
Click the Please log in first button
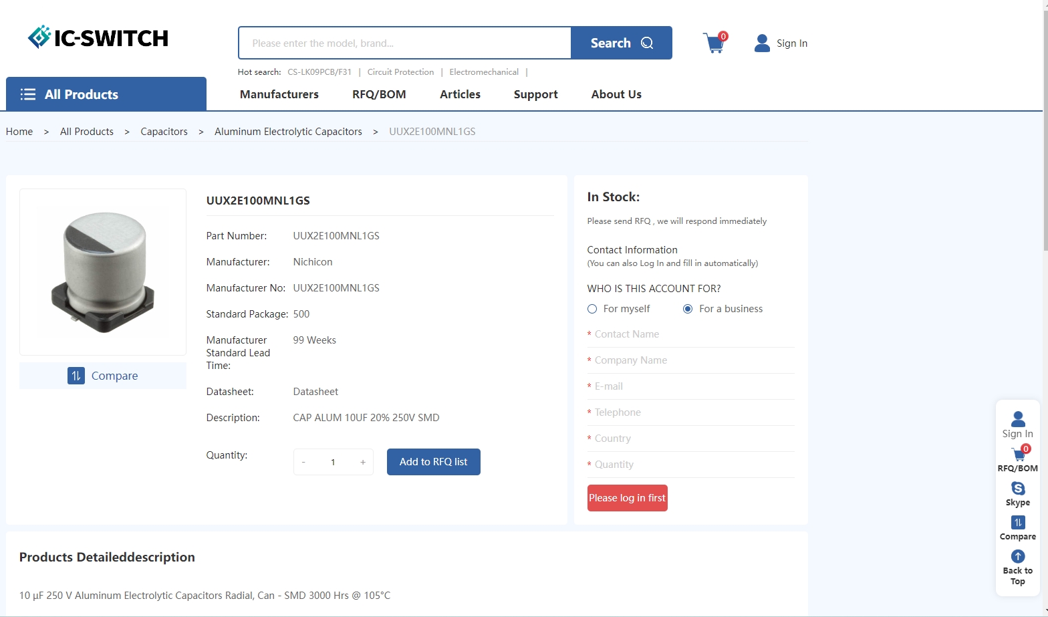pyautogui.click(x=628, y=498)
